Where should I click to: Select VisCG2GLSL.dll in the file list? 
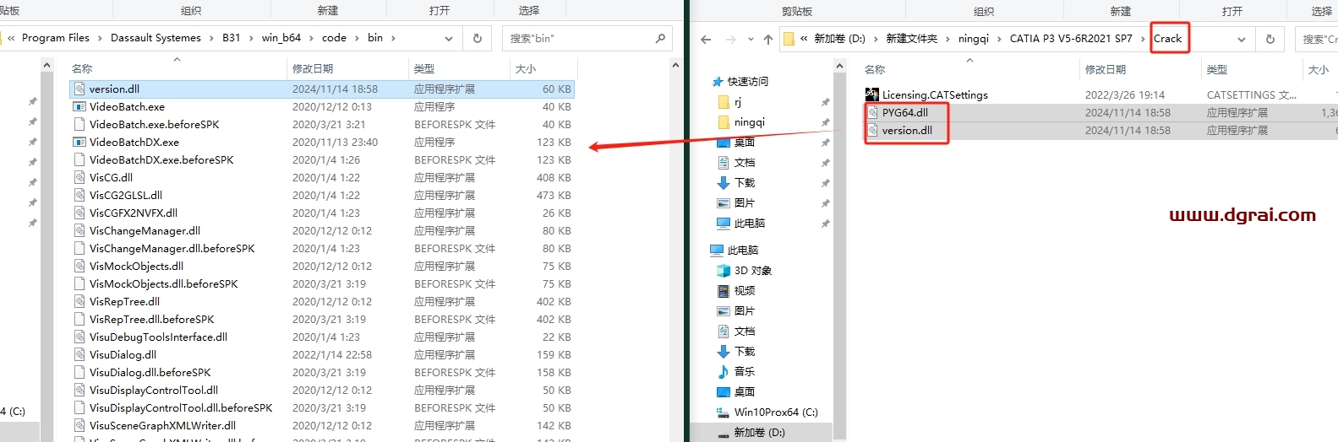coord(126,195)
